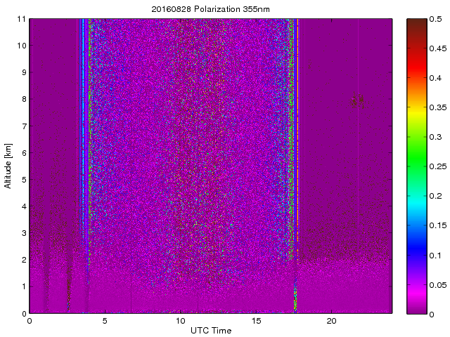Click colorbar tick label 0.2
The height and width of the screenshot is (337, 450).
(435, 196)
